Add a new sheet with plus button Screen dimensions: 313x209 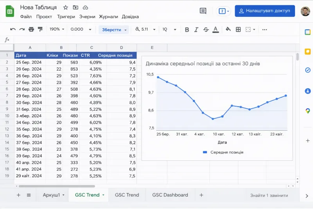[x=18, y=195]
